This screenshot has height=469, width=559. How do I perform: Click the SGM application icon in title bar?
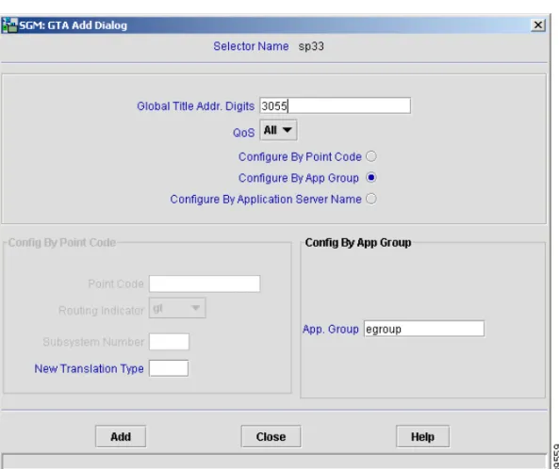(9, 24)
